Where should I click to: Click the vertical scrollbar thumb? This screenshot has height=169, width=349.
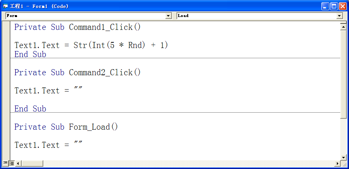(x=343, y=74)
